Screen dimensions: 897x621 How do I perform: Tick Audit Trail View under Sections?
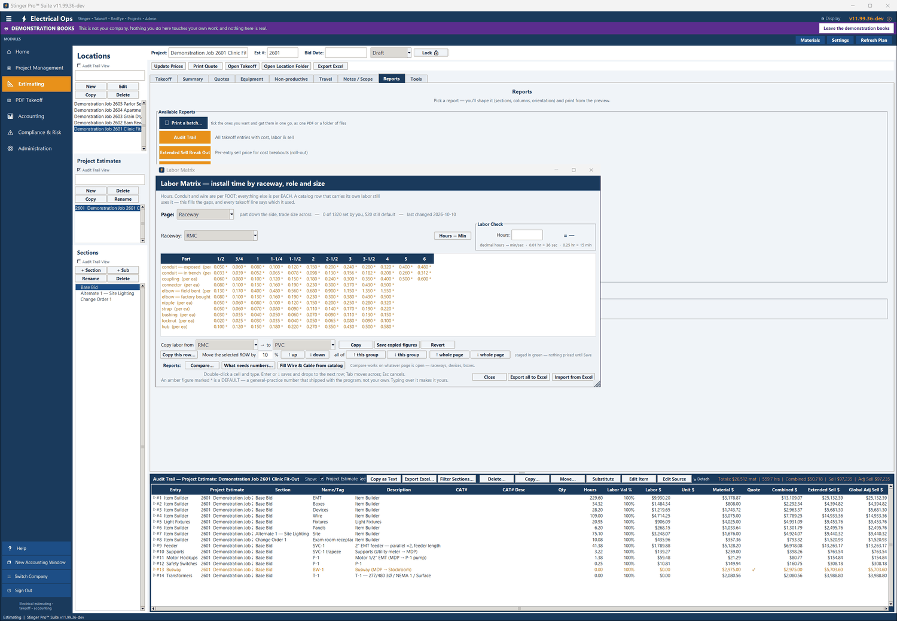pyautogui.click(x=79, y=262)
